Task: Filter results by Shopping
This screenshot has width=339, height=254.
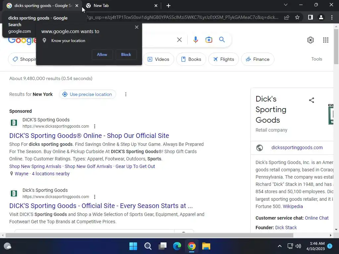Action: pyautogui.click(x=22, y=59)
